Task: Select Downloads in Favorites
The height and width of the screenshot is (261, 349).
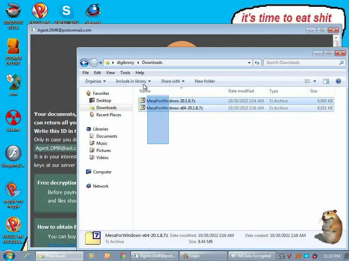Action: pyautogui.click(x=106, y=108)
